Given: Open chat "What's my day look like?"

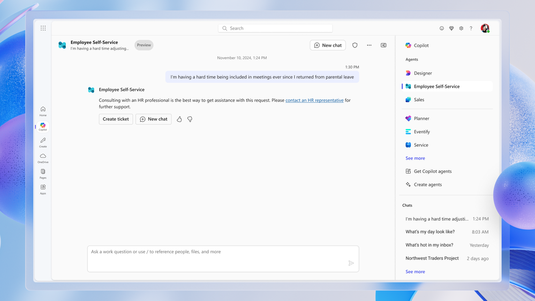Looking at the screenshot, I should [x=447, y=232].
